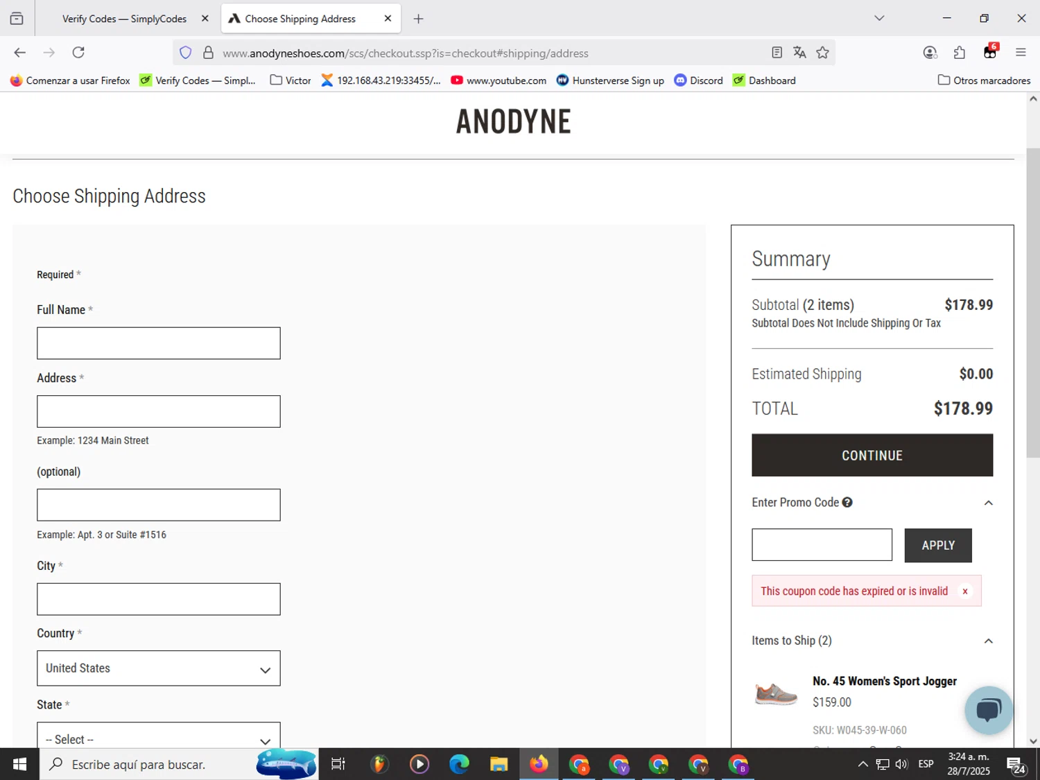Open the notification center icon
The height and width of the screenshot is (780, 1040).
[x=1016, y=765]
